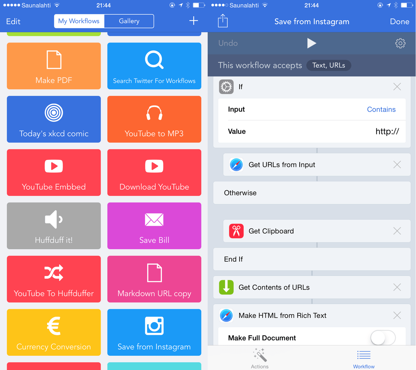Image resolution: width=416 pixels, height=370 pixels.
Task: Tap Done in the workflow editor
Action: (399, 22)
